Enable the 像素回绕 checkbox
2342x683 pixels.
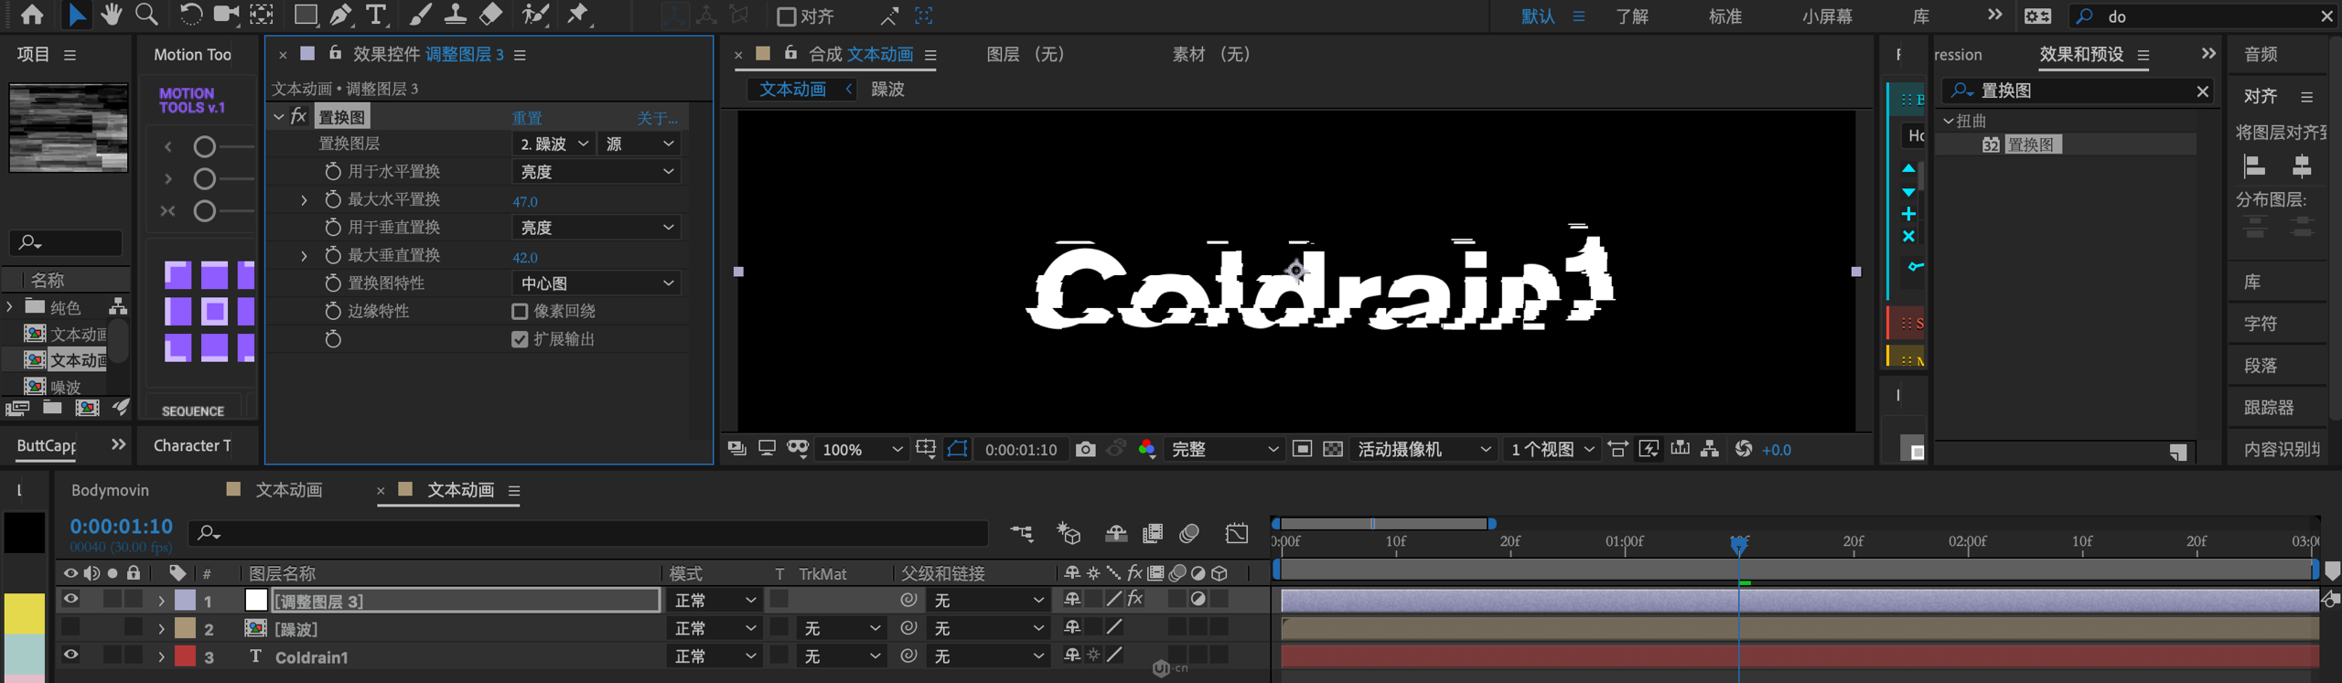pos(520,312)
